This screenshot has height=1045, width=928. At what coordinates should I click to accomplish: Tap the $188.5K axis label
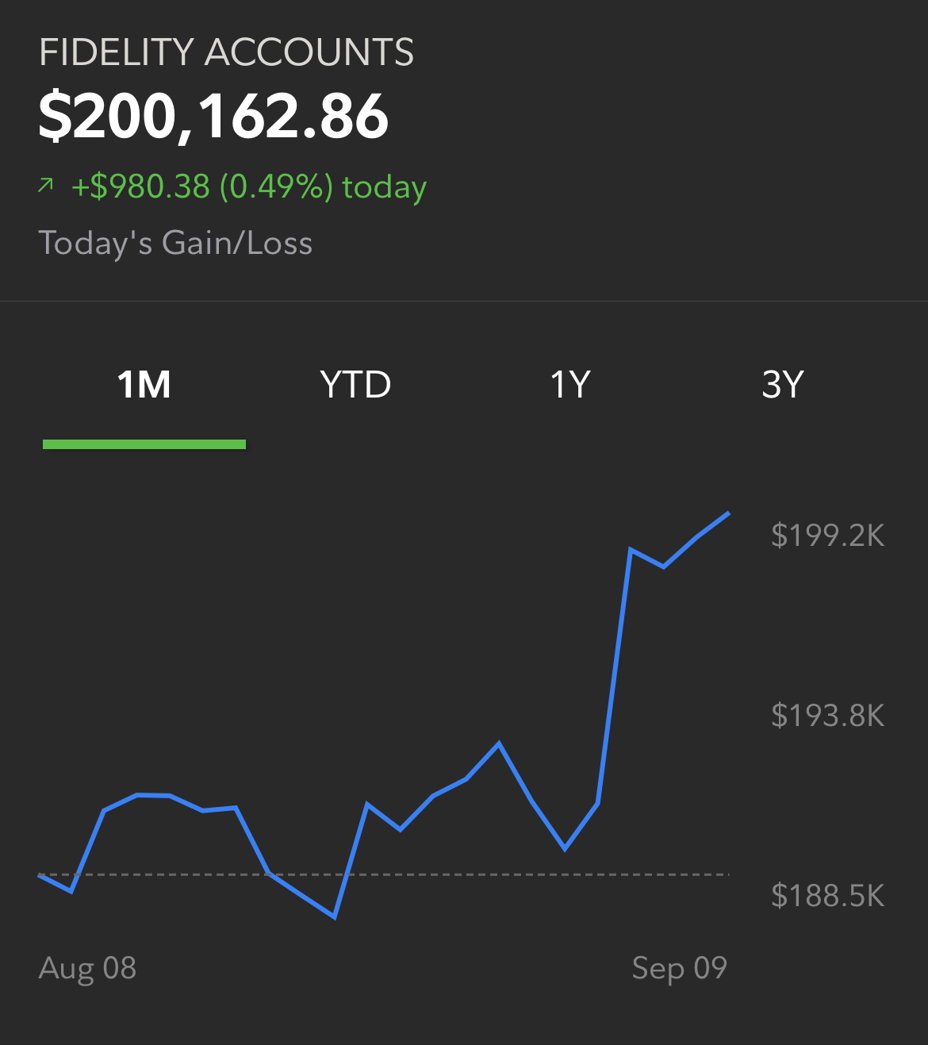827,896
